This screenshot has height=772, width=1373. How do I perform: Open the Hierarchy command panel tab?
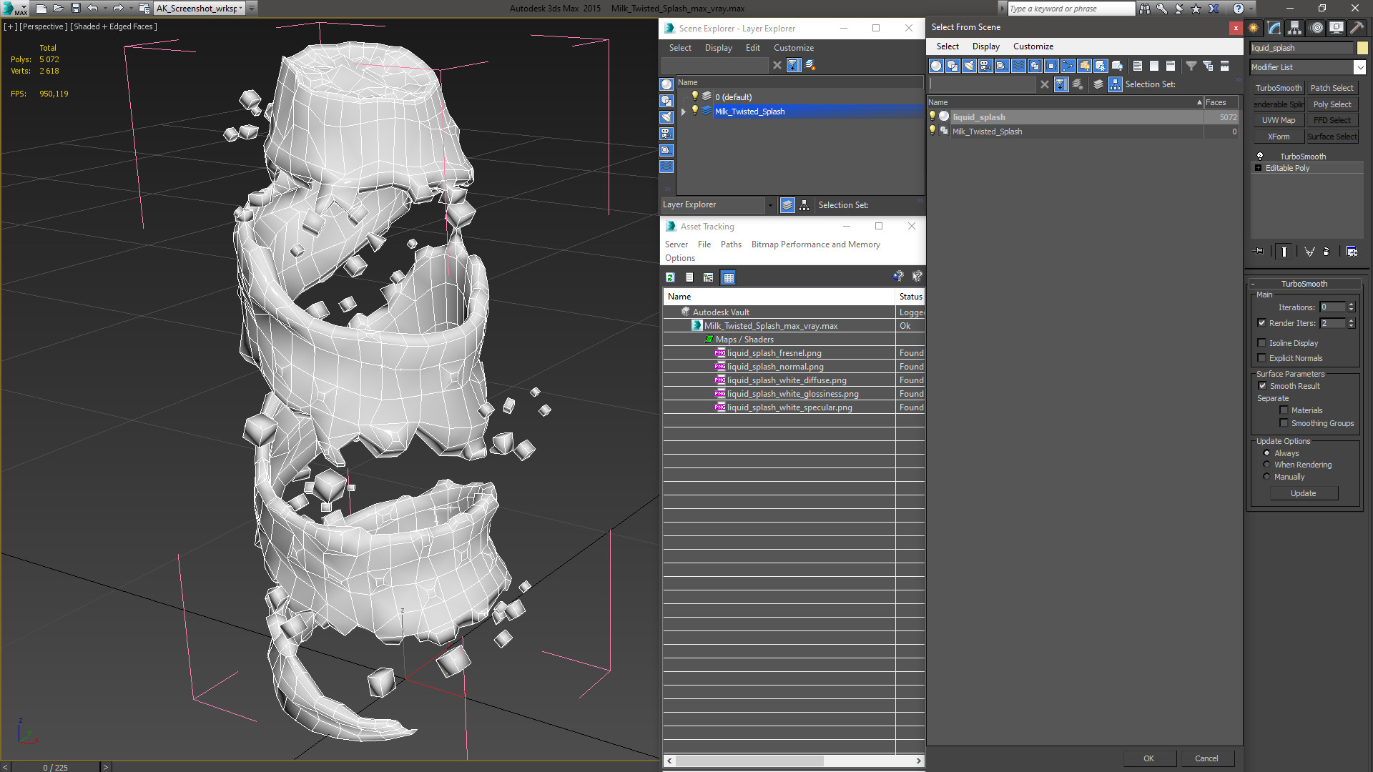click(x=1295, y=28)
